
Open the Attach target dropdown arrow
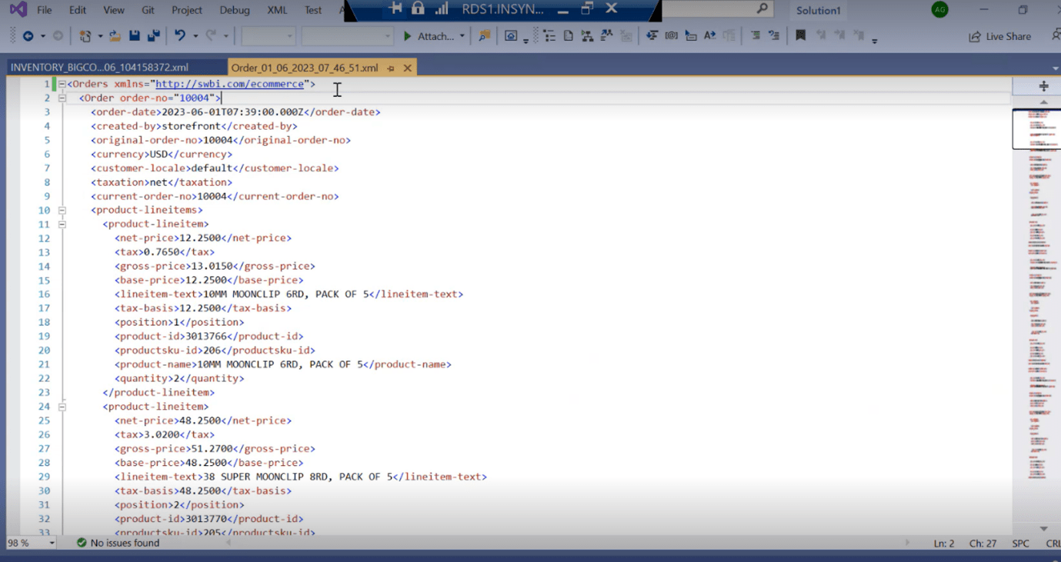point(462,36)
